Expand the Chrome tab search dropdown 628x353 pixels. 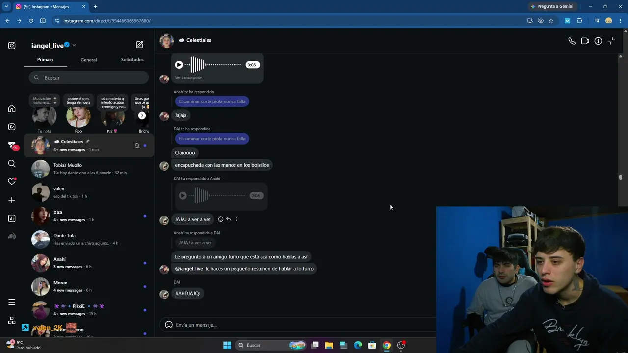[6, 6]
